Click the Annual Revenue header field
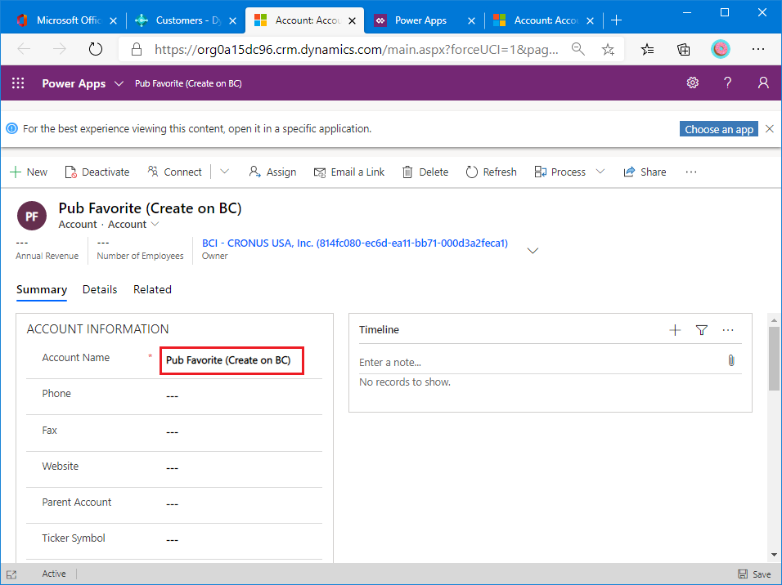This screenshot has width=782, height=585. click(x=47, y=249)
